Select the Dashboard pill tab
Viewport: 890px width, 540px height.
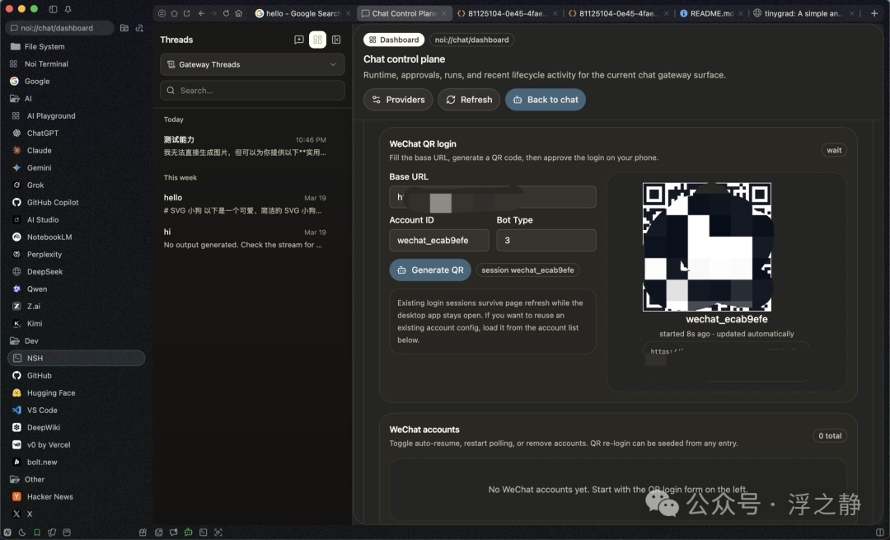click(x=394, y=40)
